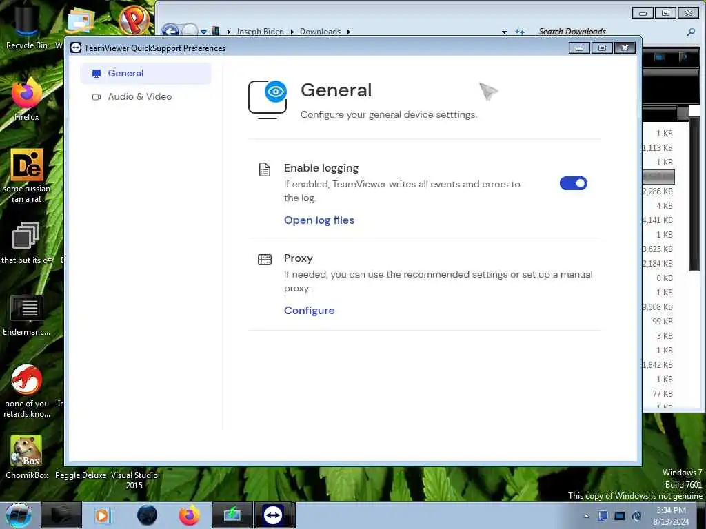The height and width of the screenshot is (529, 706).
Task: Click the Open log files link
Action: [319, 220]
